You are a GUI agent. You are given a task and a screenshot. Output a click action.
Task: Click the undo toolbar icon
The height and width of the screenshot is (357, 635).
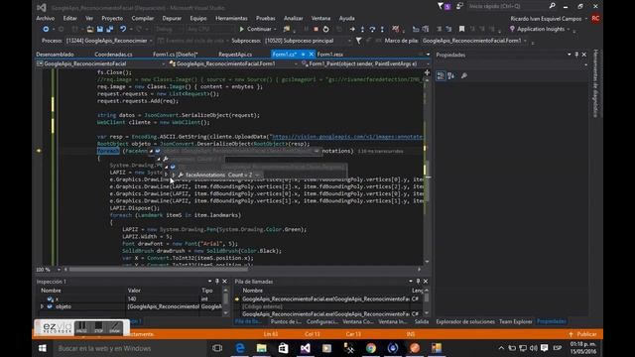123,29
